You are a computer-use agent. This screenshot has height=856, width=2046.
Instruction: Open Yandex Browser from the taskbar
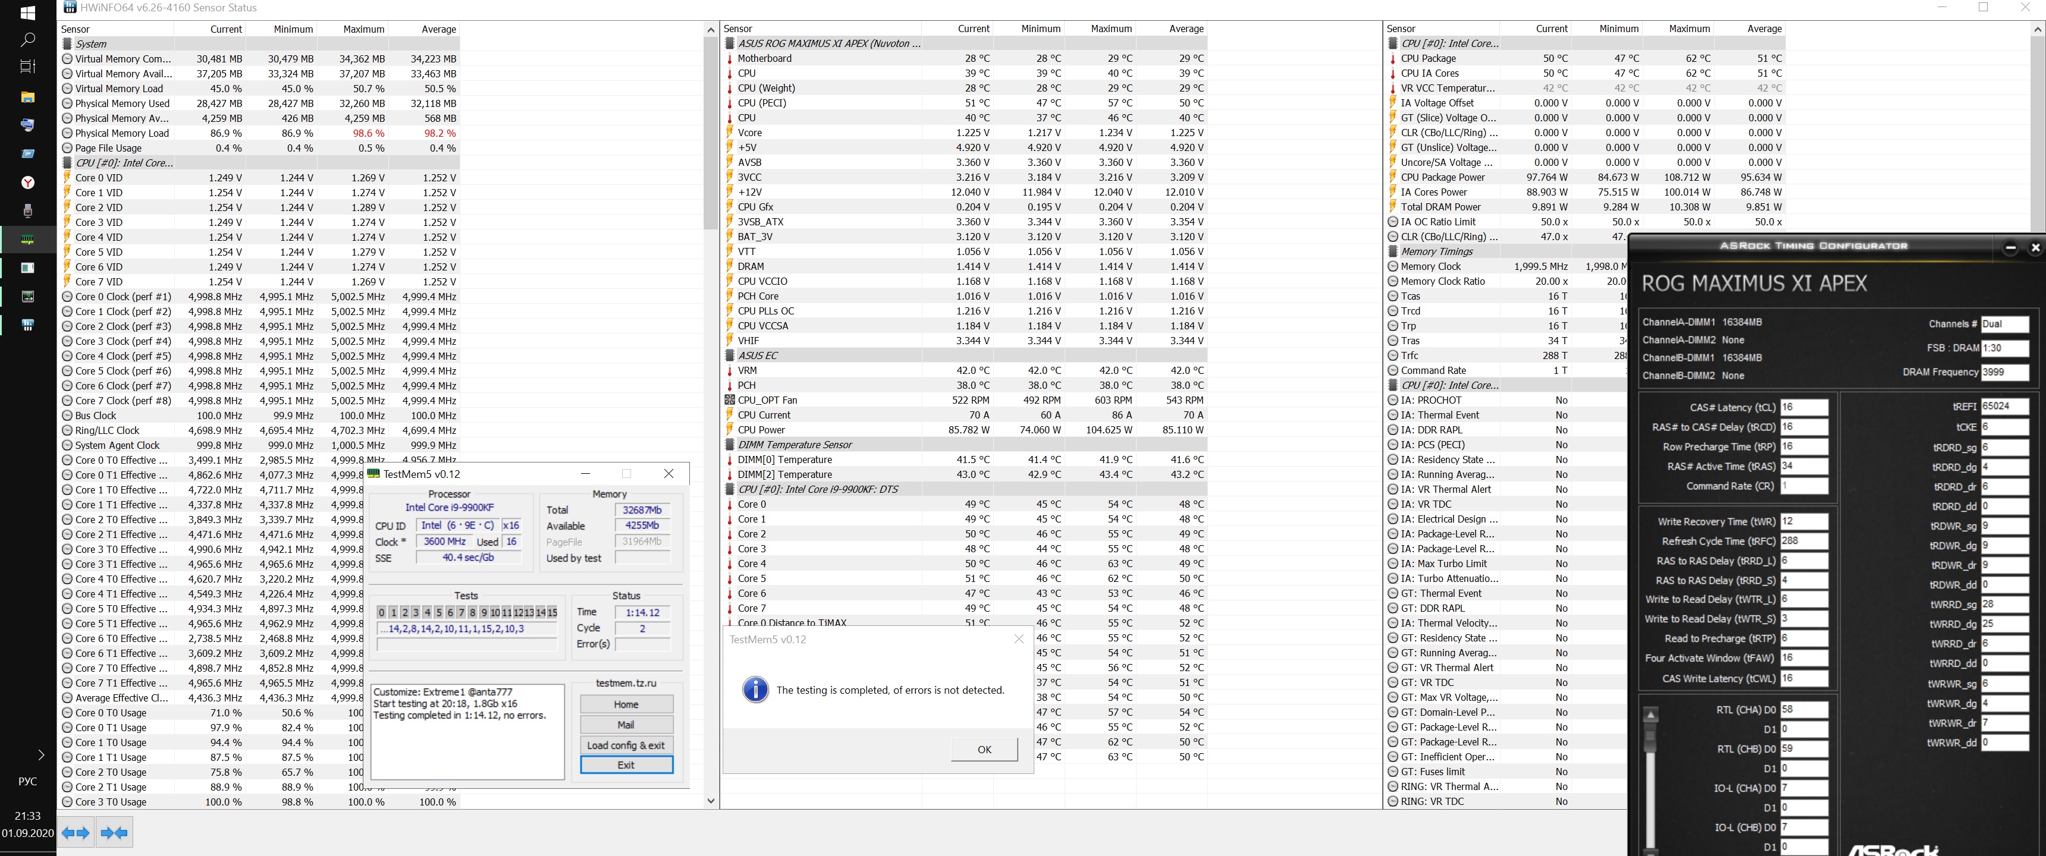tap(27, 182)
